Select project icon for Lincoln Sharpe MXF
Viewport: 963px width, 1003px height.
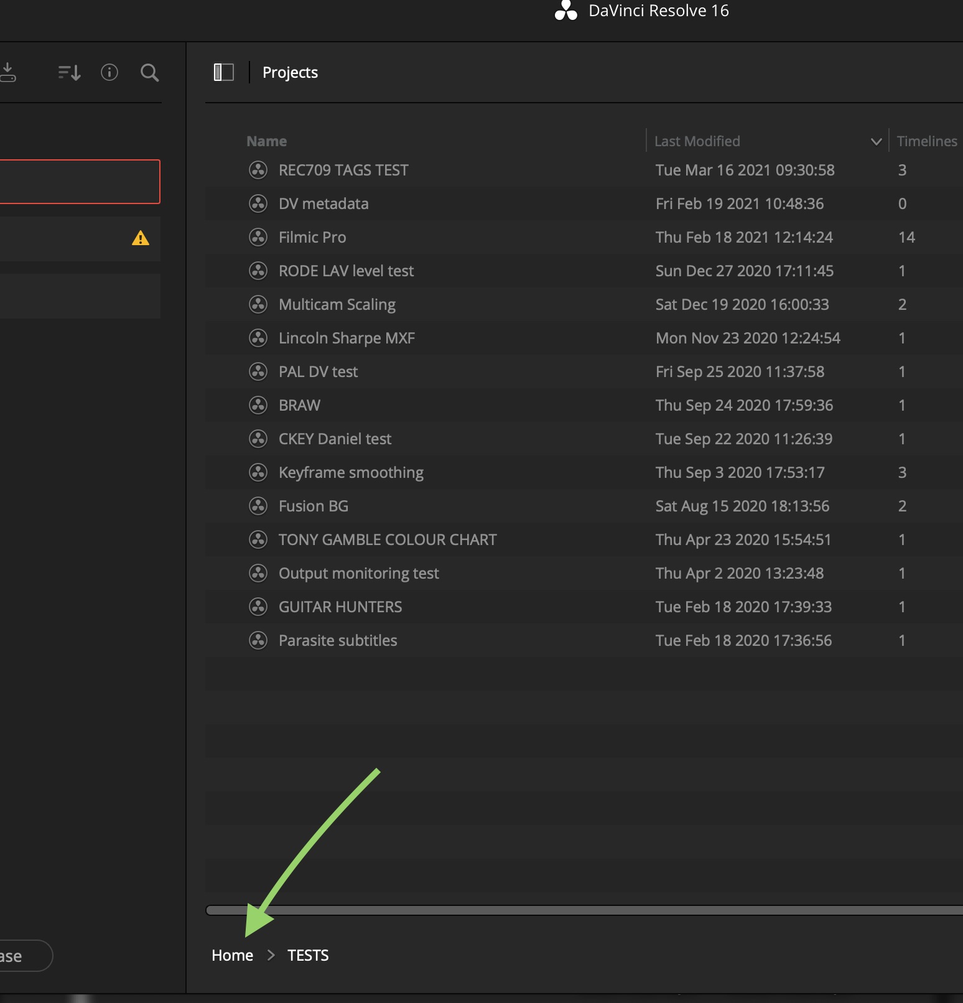258,338
